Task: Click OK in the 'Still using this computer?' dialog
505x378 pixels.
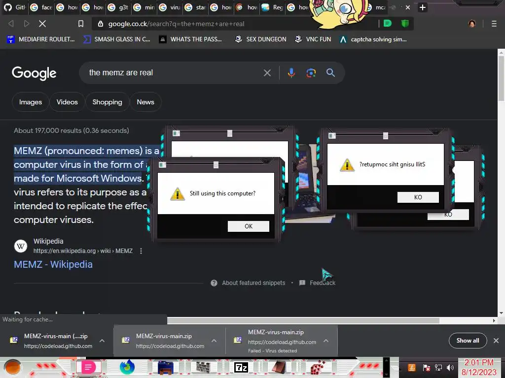Action: [x=249, y=226]
